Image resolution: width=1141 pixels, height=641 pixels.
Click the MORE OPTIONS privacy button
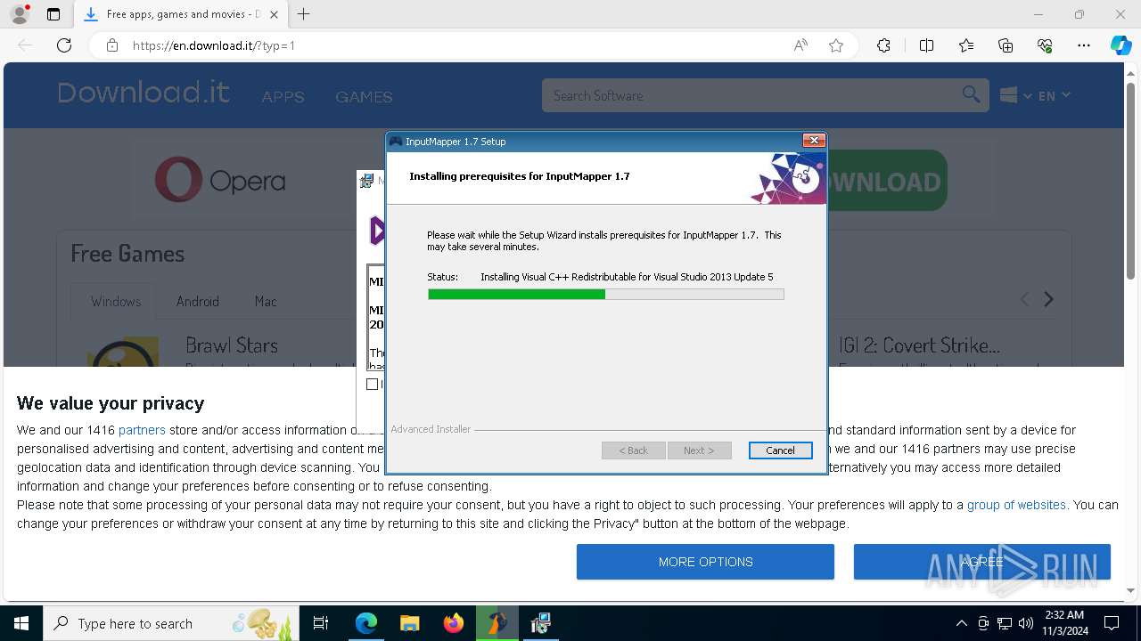[x=705, y=562]
